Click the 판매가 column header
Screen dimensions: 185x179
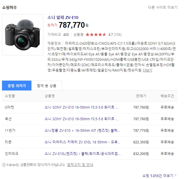click(141, 96)
